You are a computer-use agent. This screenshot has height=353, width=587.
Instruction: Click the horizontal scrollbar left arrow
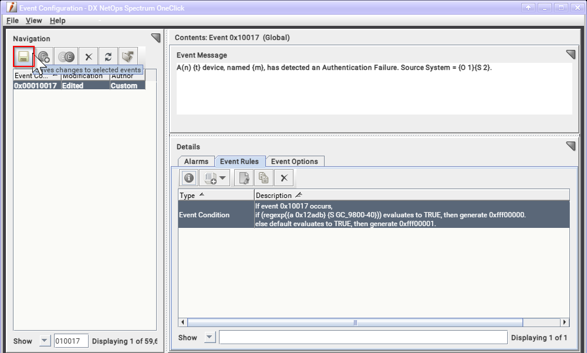(x=183, y=322)
